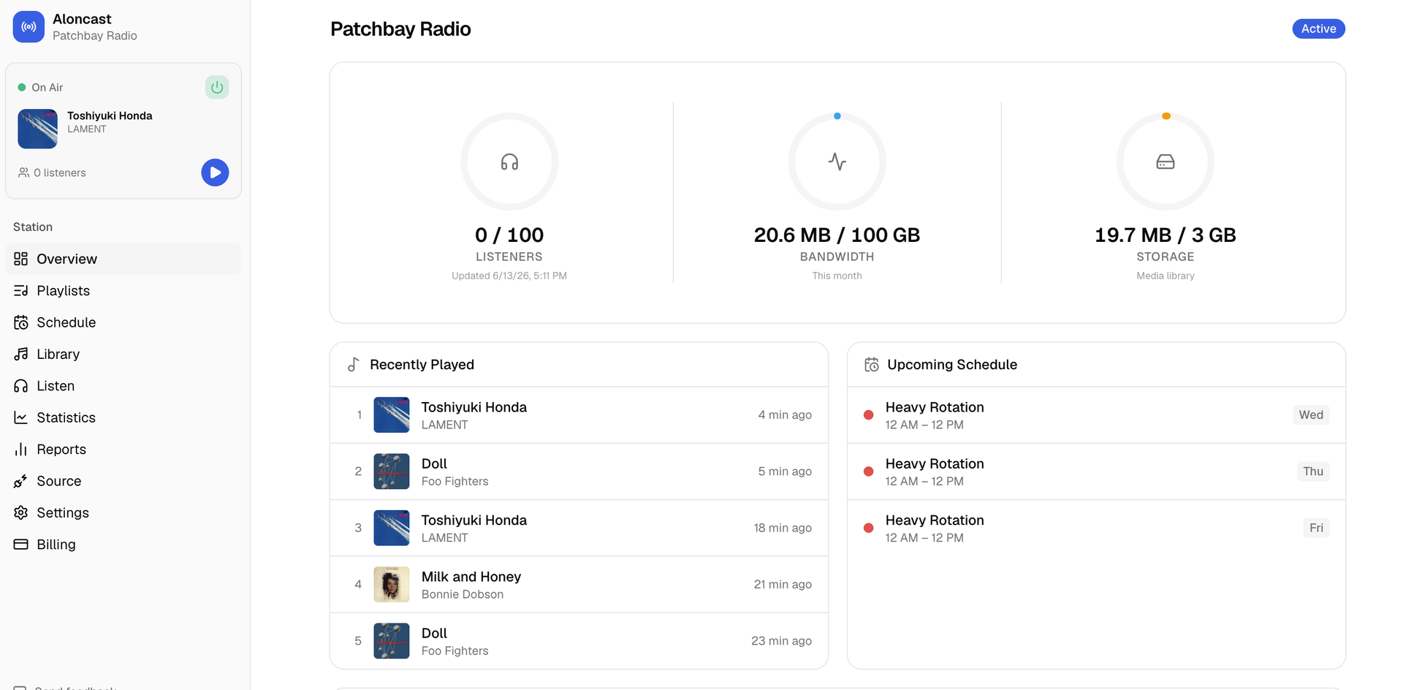Viewport: 1403px width, 690px height.
Task: Click the Wed day badge
Action: pyautogui.click(x=1311, y=415)
